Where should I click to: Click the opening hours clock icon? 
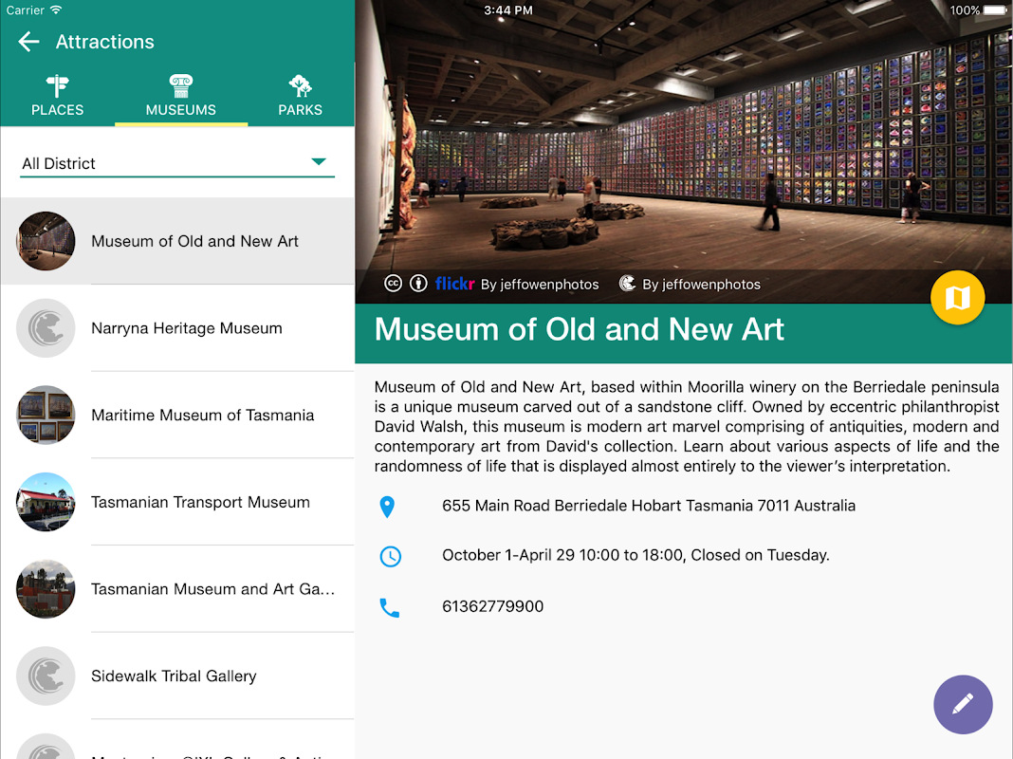(390, 556)
